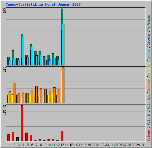Click the '4.25 MB' axis label

[4, 111]
